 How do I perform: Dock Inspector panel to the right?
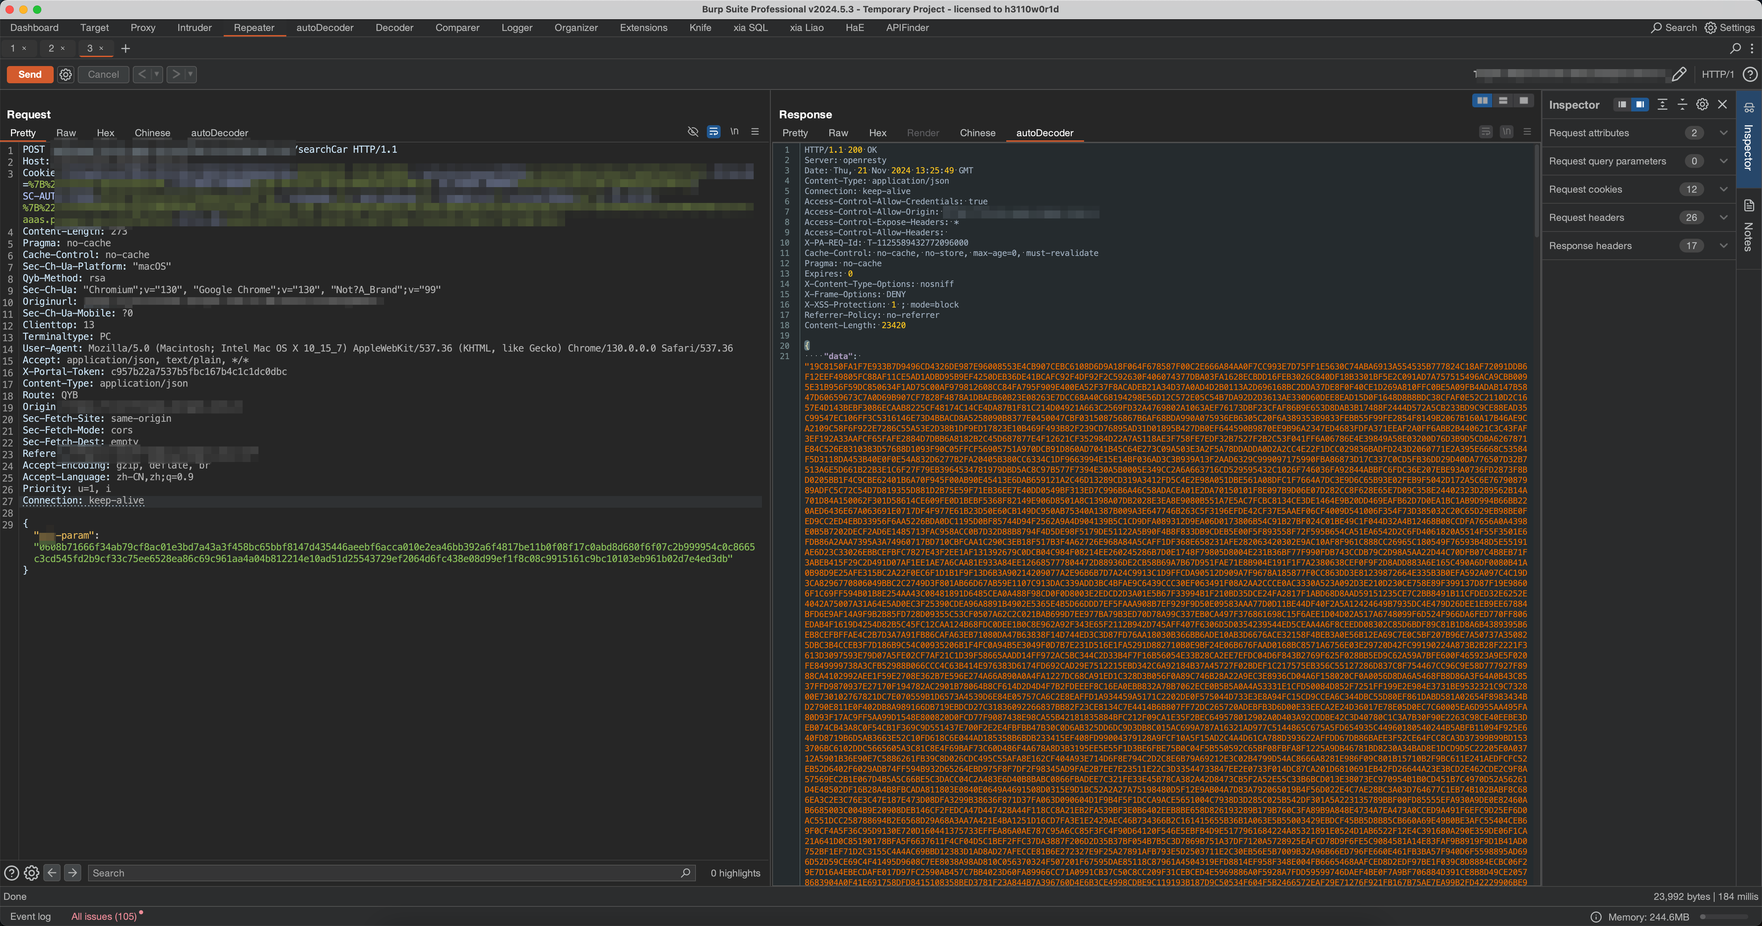click(1639, 105)
